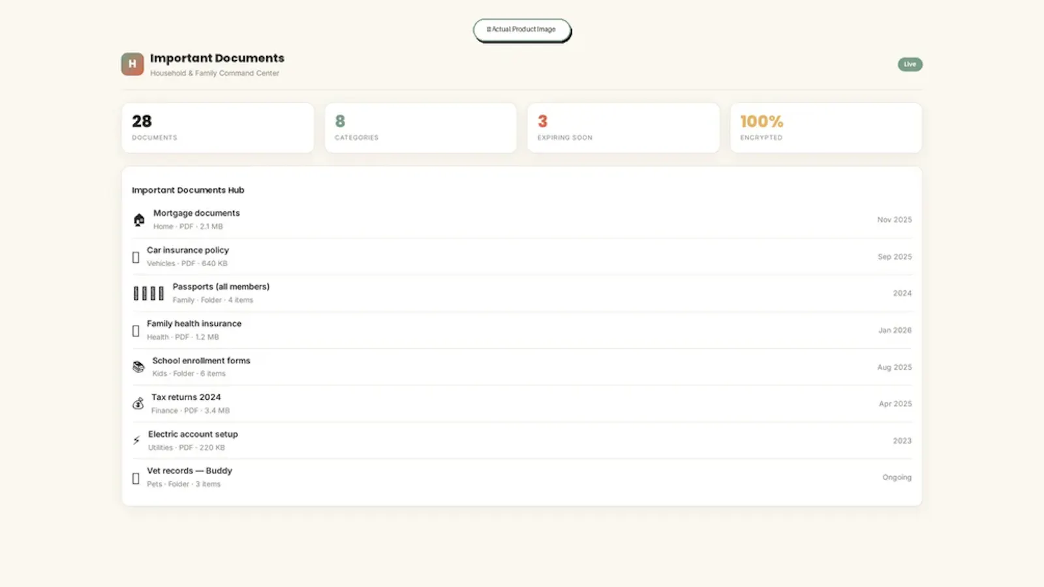
Task: Open the Electric account setup entry
Action: point(522,441)
